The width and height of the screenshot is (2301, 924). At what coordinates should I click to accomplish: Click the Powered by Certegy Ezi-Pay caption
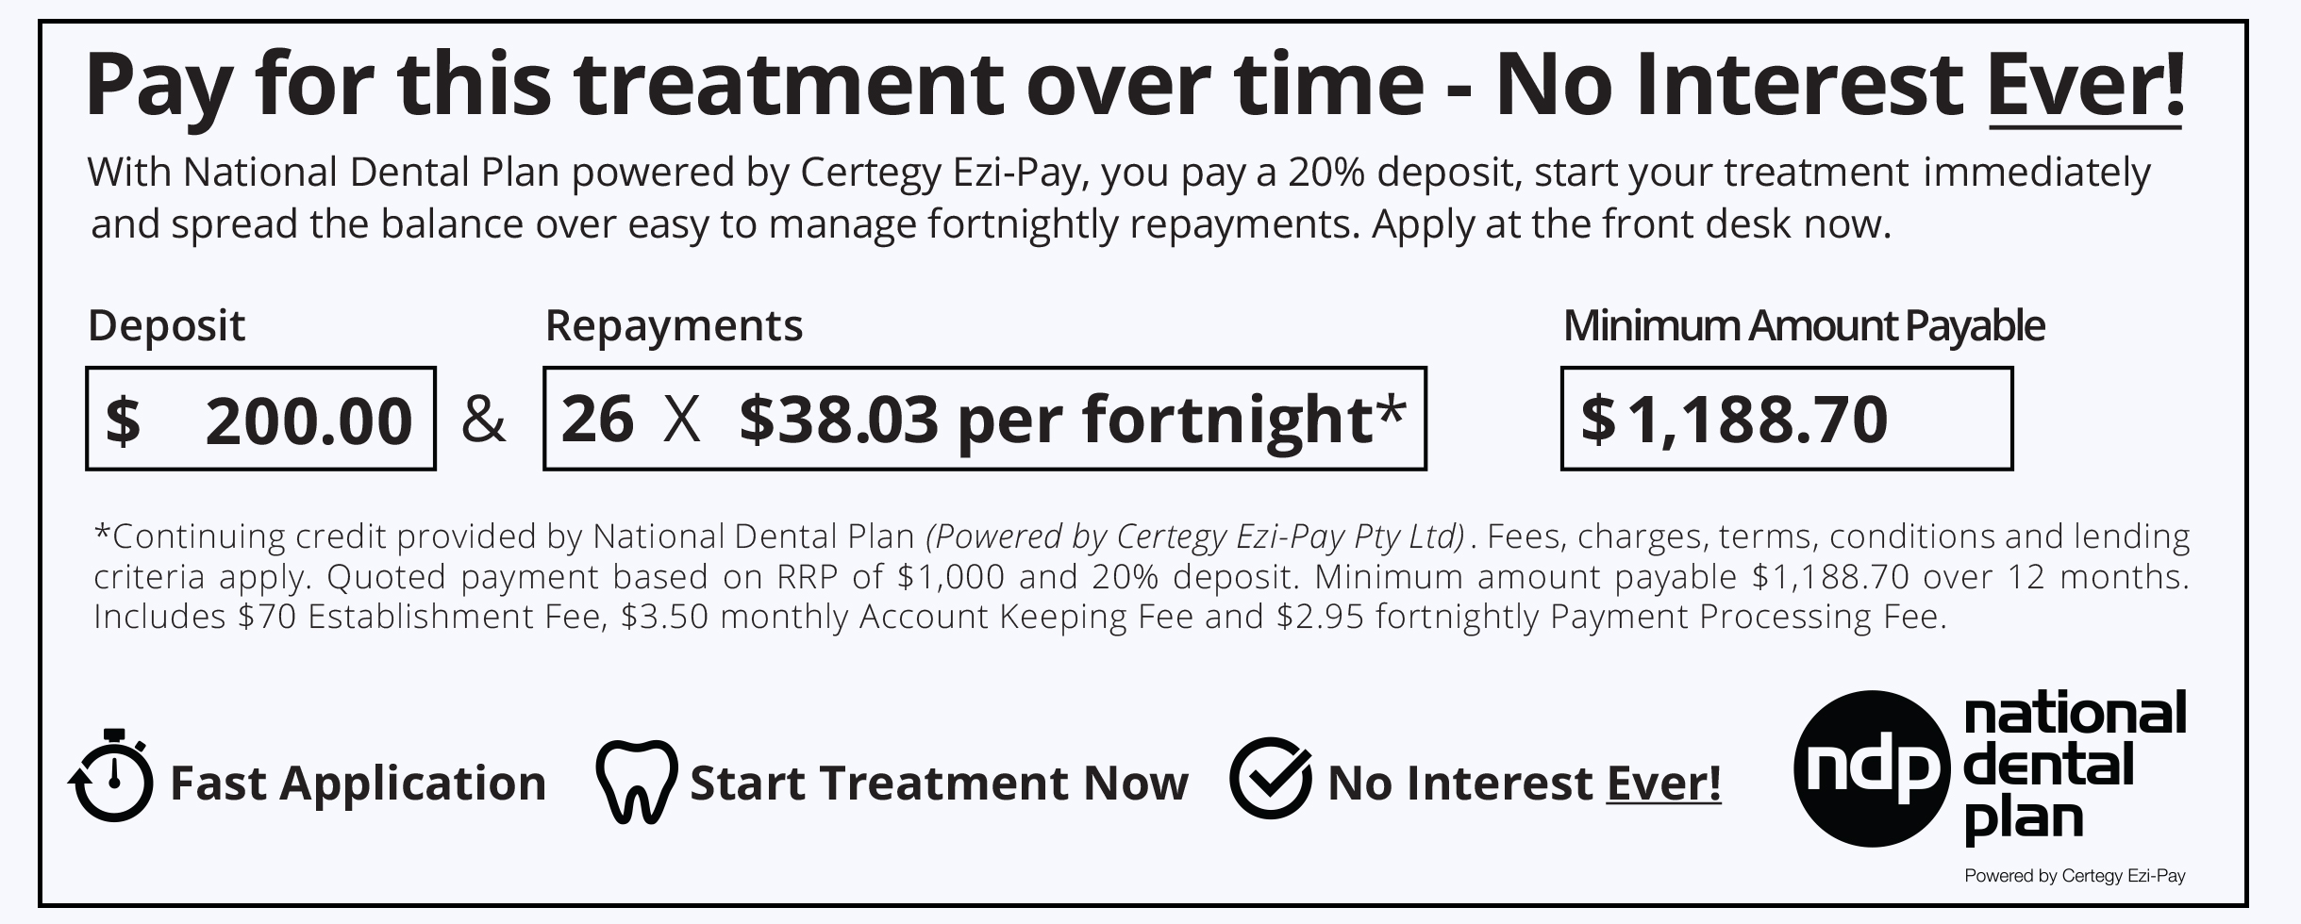coord(2075,876)
